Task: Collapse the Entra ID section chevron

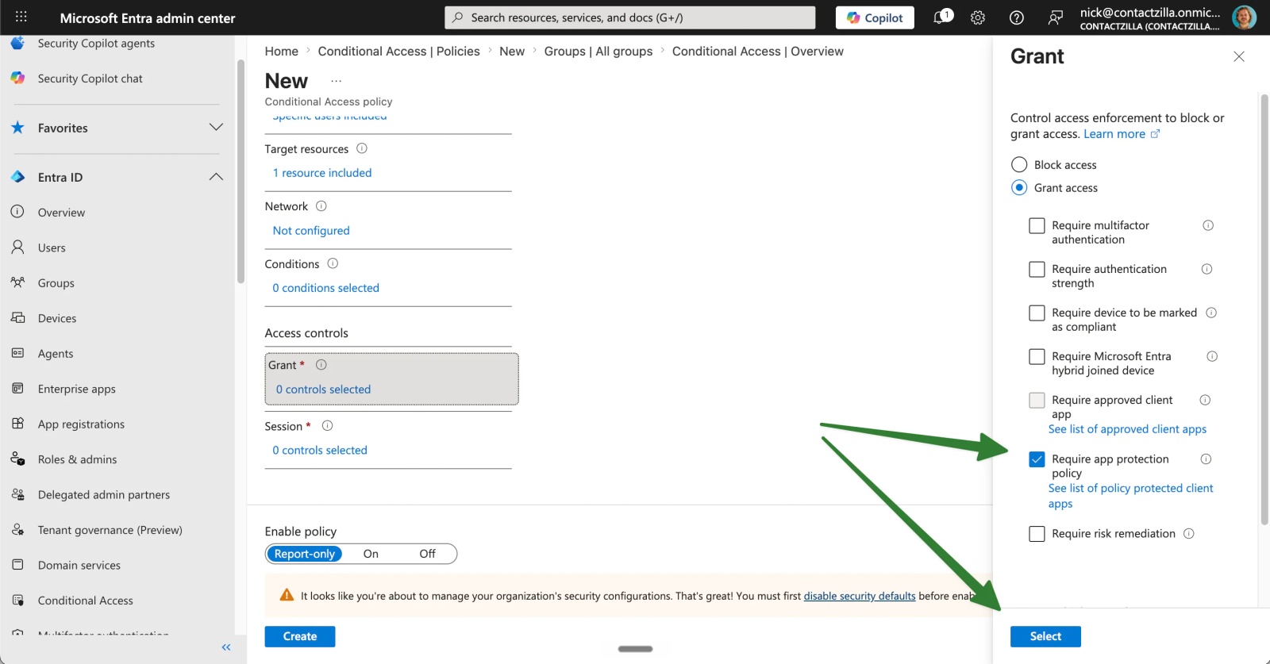Action: pyautogui.click(x=216, y=177)
